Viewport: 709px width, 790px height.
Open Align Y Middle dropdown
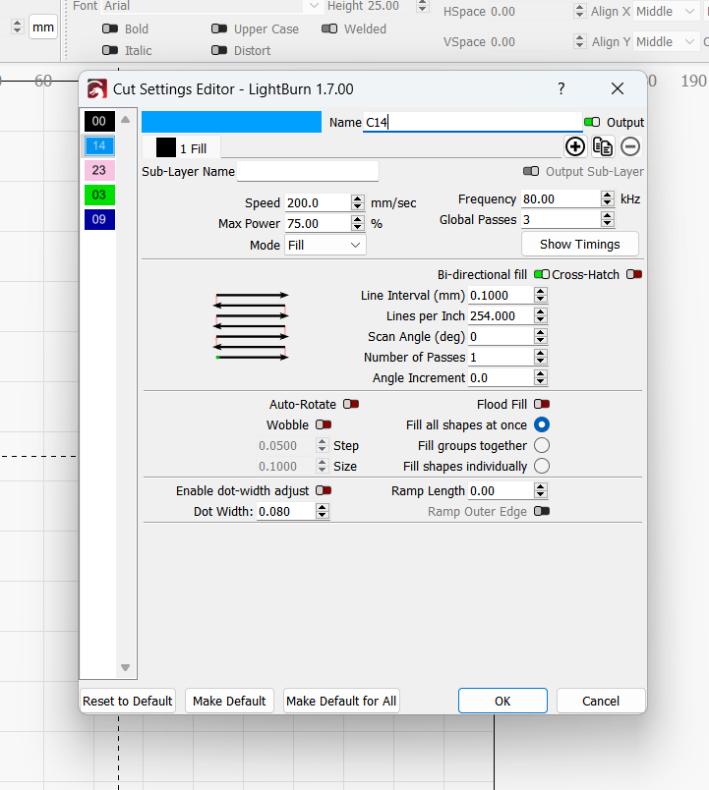[666, 42]
